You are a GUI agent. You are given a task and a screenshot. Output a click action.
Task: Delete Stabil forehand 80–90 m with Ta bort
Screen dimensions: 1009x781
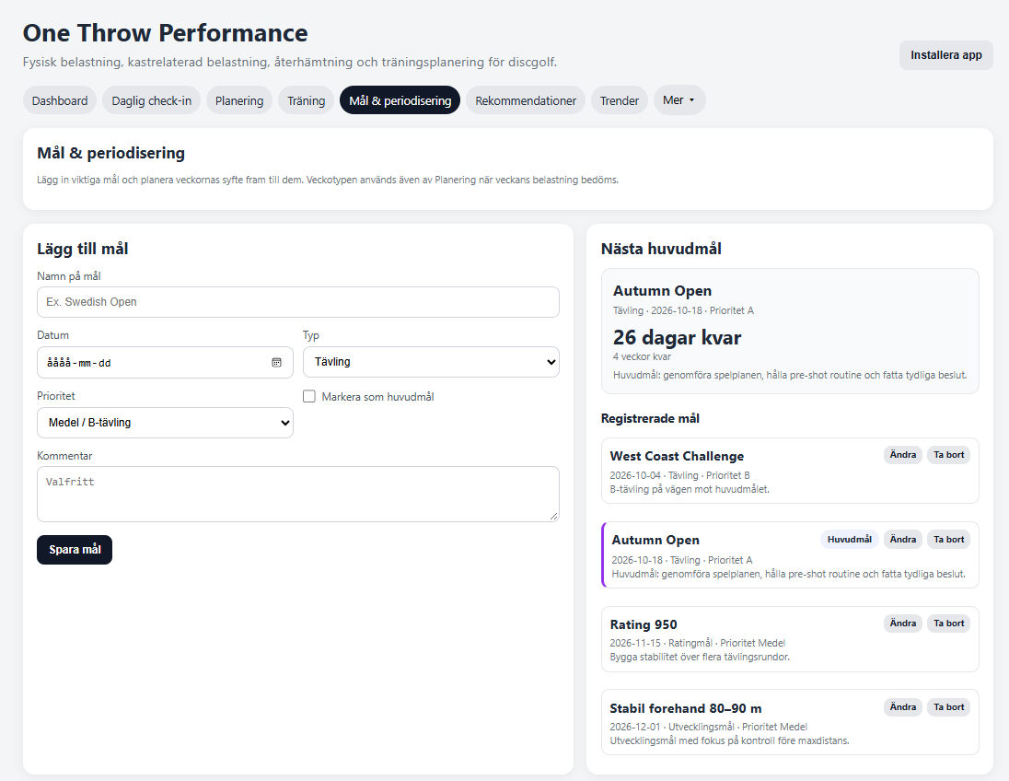point(948,707)
